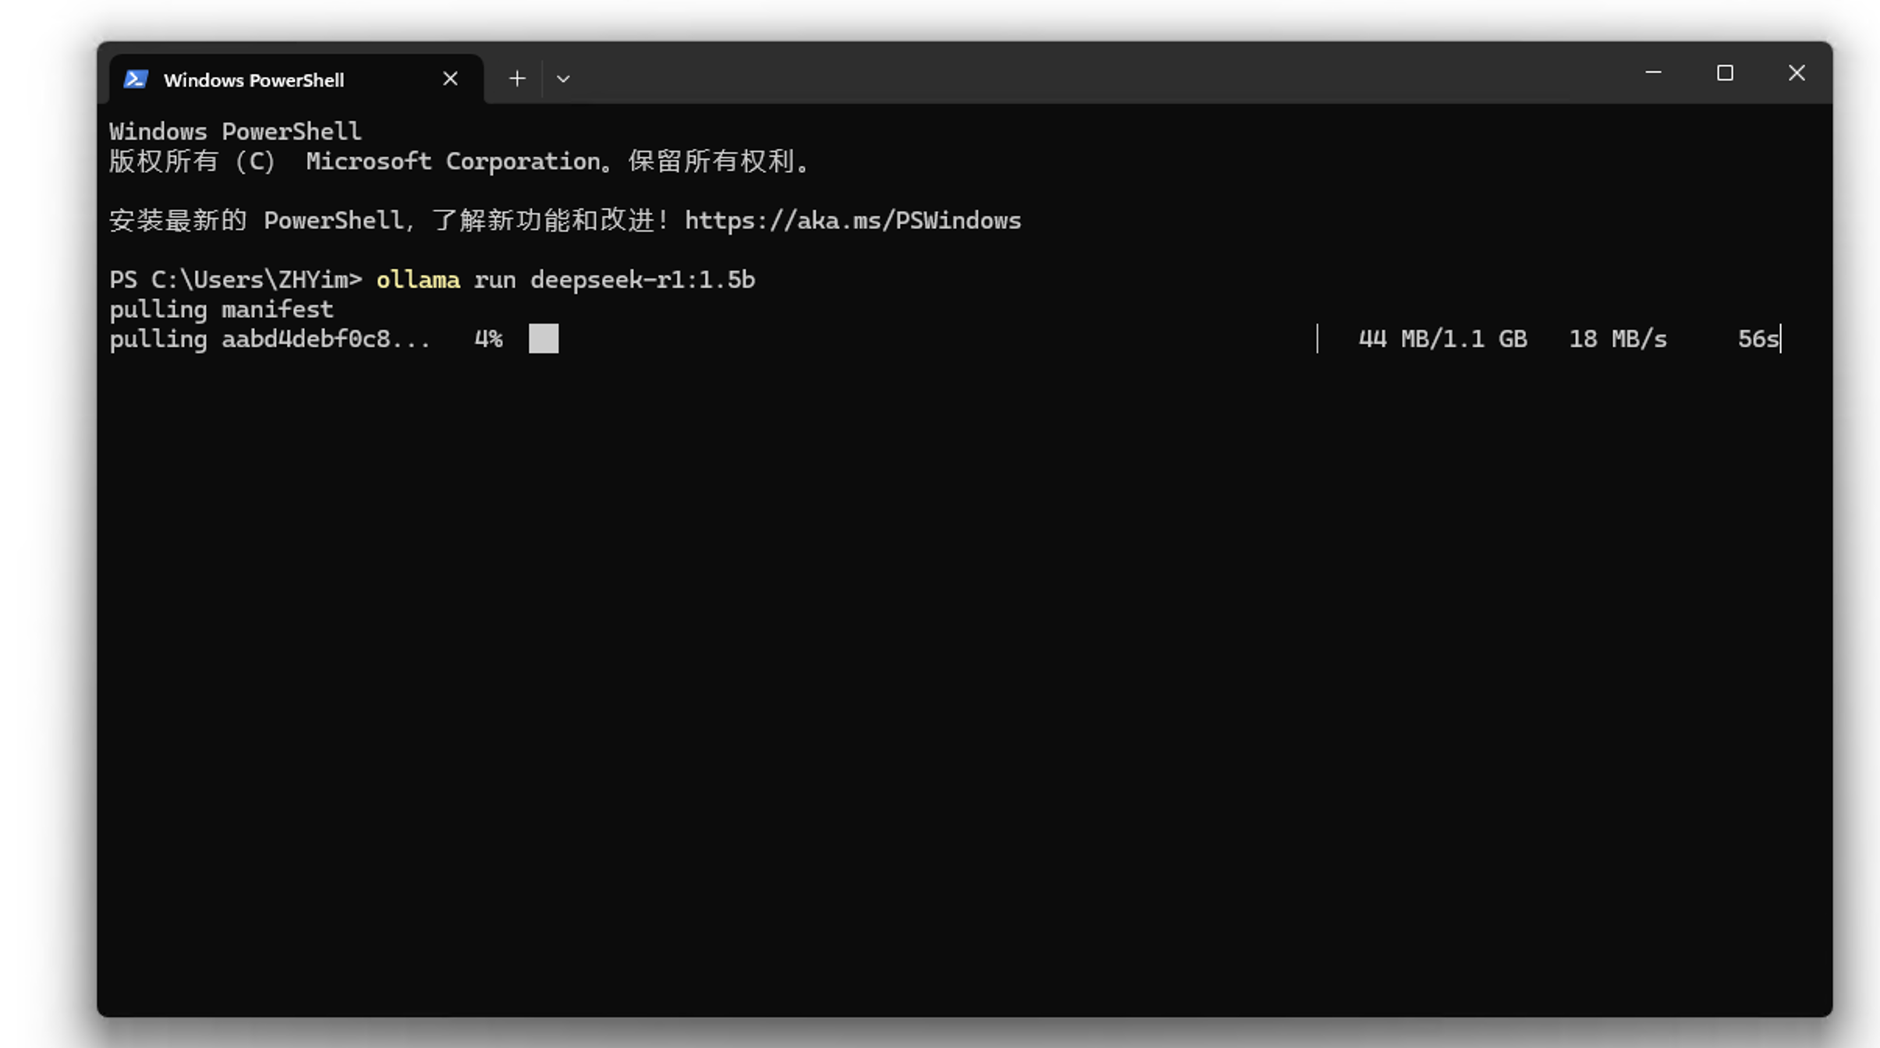Open a new tab with the plus button
This screenshot has height=1048, width=1880.
(x=517, y=79)
